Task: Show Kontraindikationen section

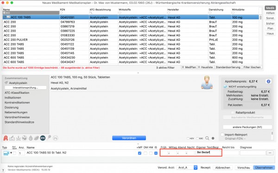Action: pyautogui.click(x=17, y=103)
